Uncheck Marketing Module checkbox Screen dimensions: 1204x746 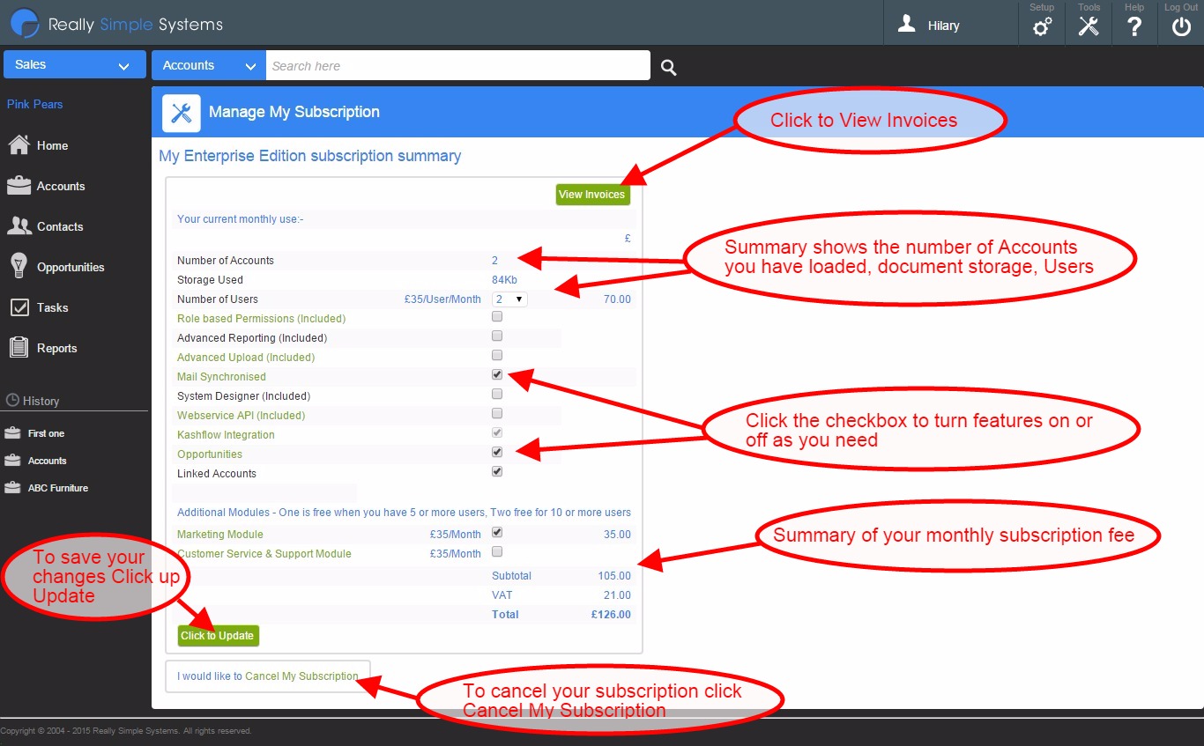pos(497,532)
